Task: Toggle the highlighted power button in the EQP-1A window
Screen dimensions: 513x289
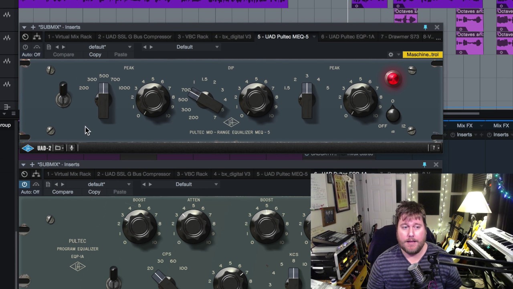Action: pos(24,184)
